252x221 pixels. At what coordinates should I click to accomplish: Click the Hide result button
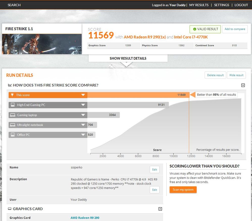(236, 75)
